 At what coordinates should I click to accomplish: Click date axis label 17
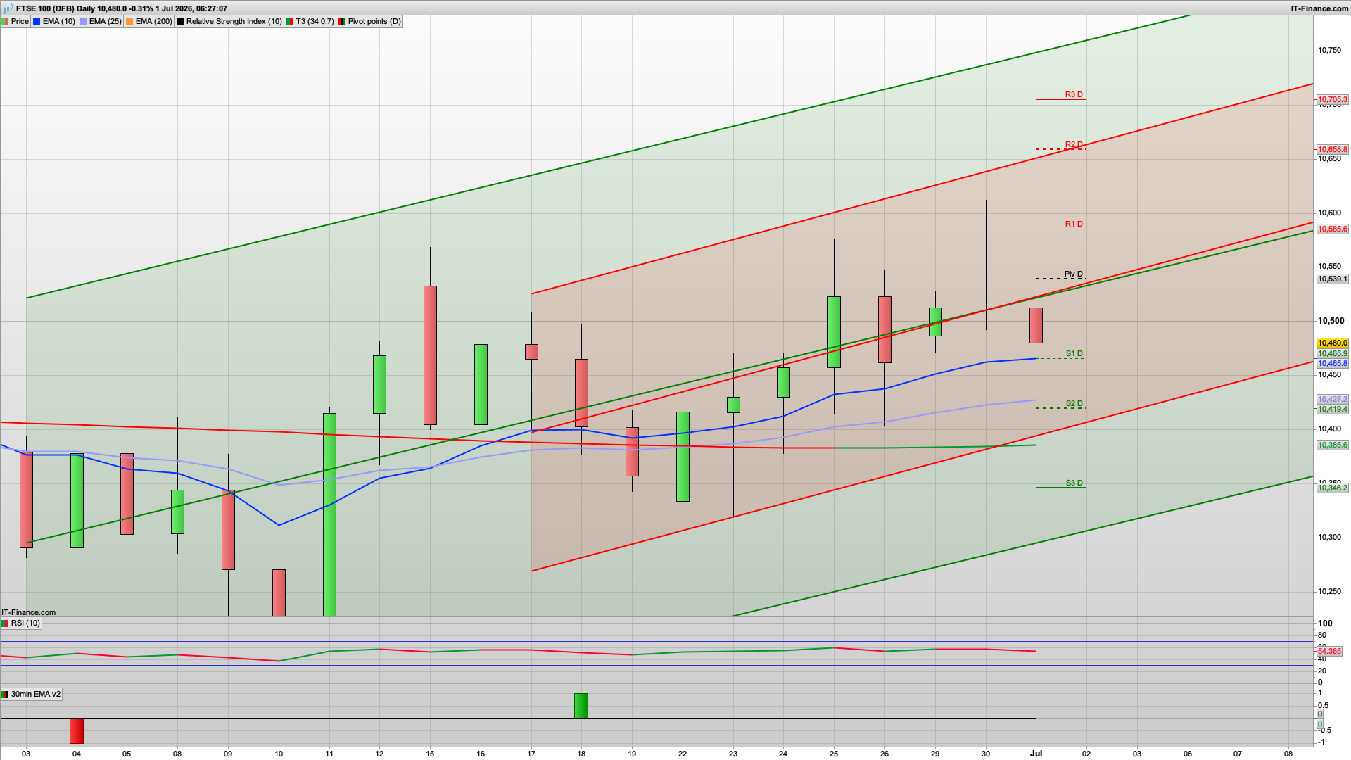tap(531, 754)
